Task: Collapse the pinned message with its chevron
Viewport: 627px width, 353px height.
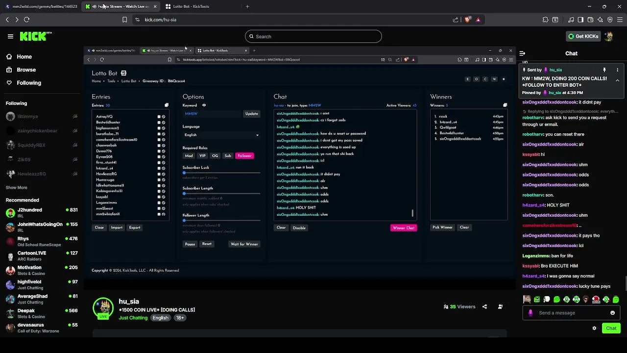Action: point(617,80)
